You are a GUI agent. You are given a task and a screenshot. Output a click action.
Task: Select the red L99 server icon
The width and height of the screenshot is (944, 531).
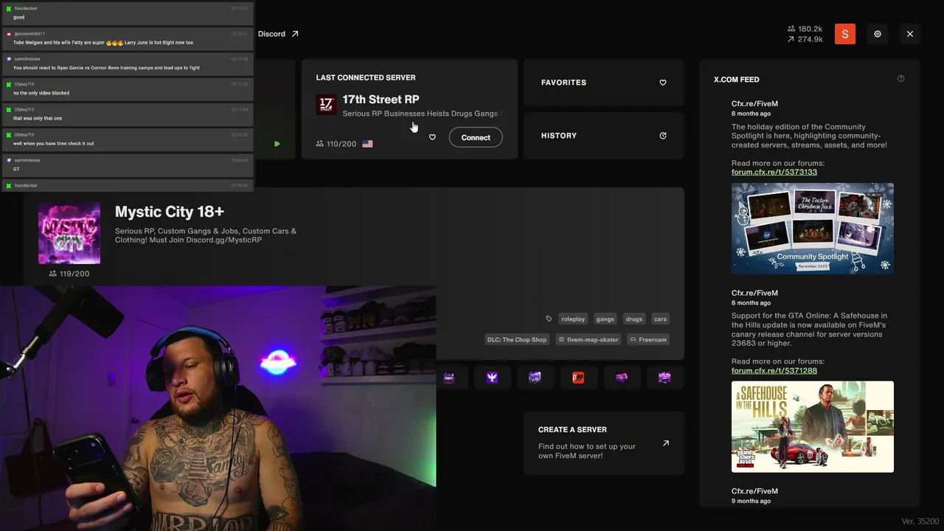coord(578,378)
